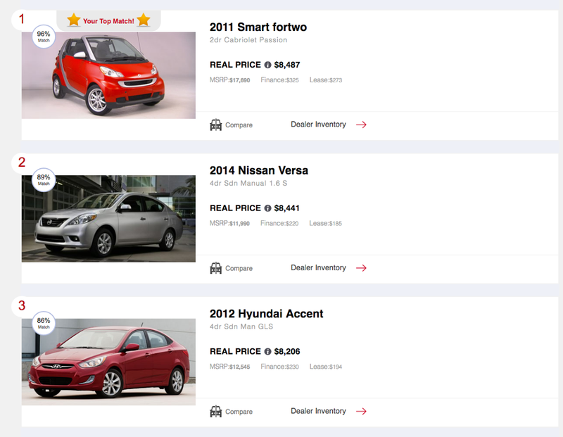Open the 2012 Hyundai Accent title link

[x=267, y=313]
